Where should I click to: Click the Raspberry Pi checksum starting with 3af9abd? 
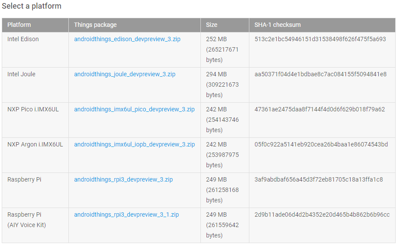(x=319, y=179)
